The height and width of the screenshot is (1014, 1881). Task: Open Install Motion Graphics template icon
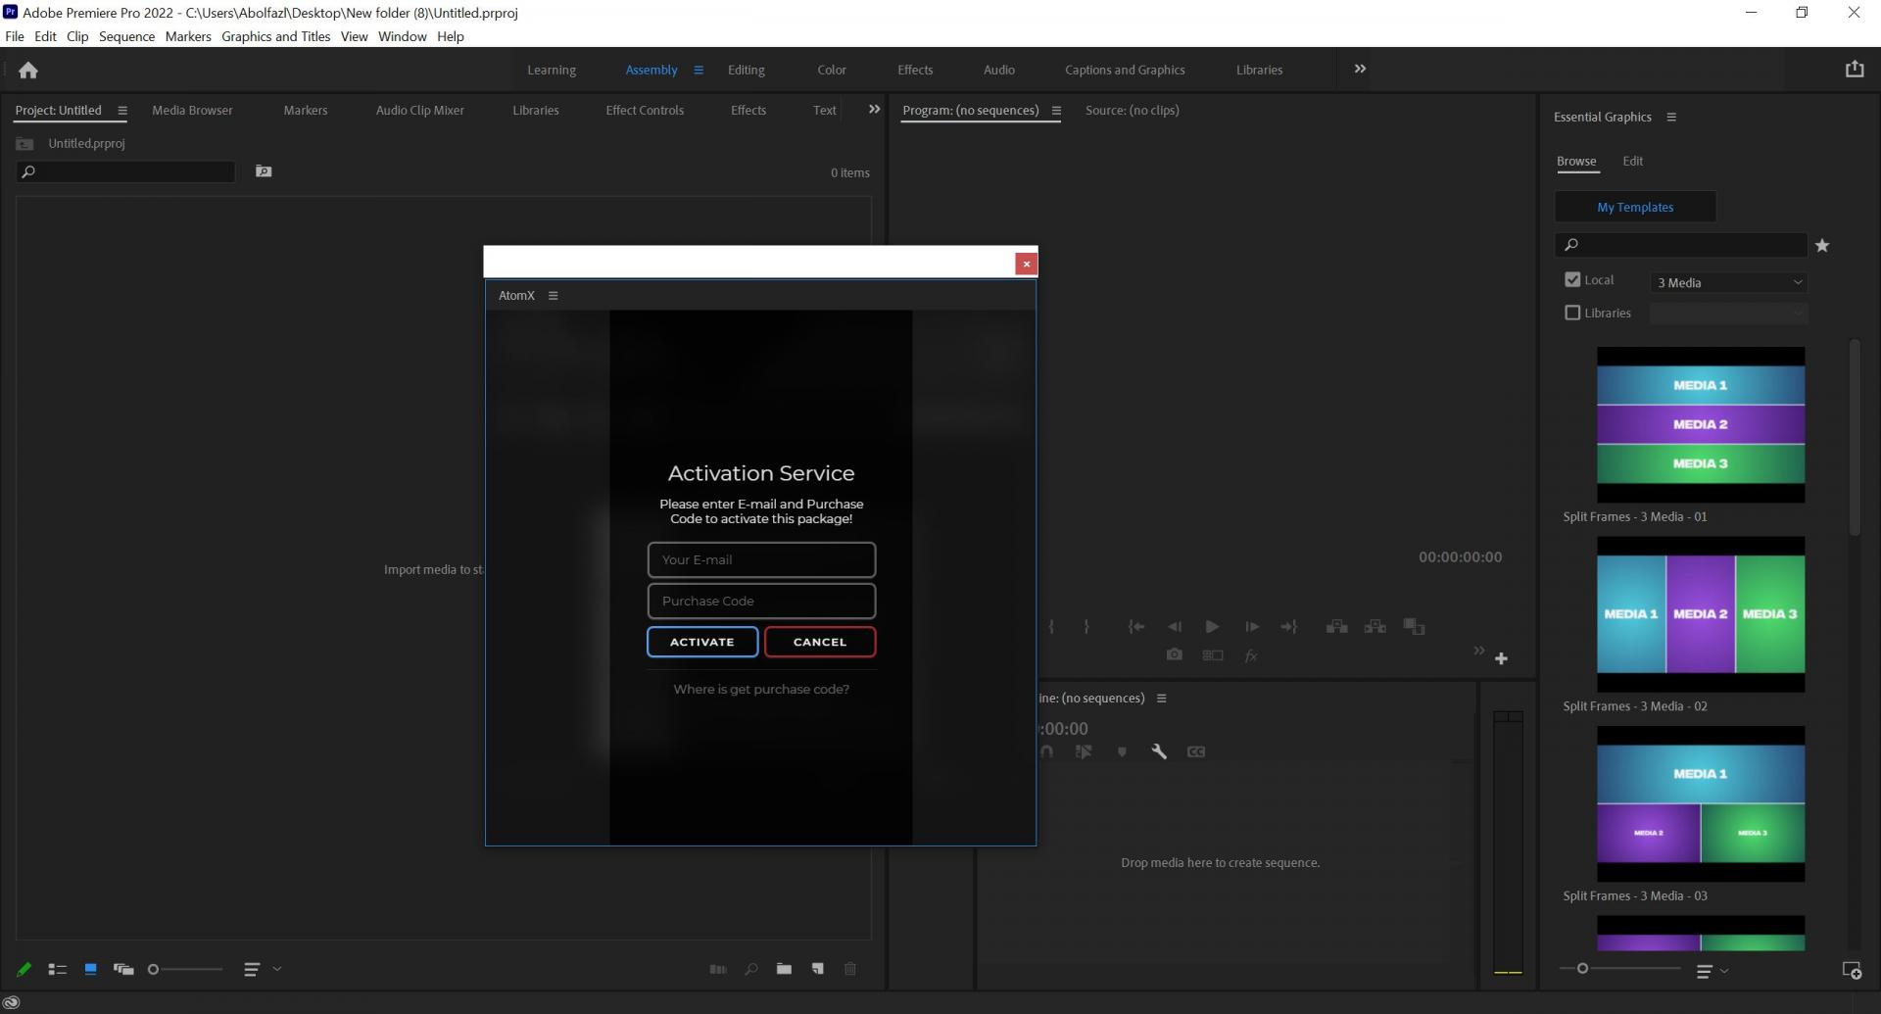tap(1852, 970)
